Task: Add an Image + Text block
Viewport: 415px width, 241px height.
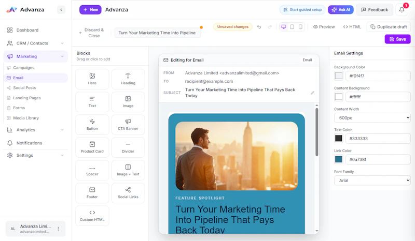Action: tap(128, 170)
